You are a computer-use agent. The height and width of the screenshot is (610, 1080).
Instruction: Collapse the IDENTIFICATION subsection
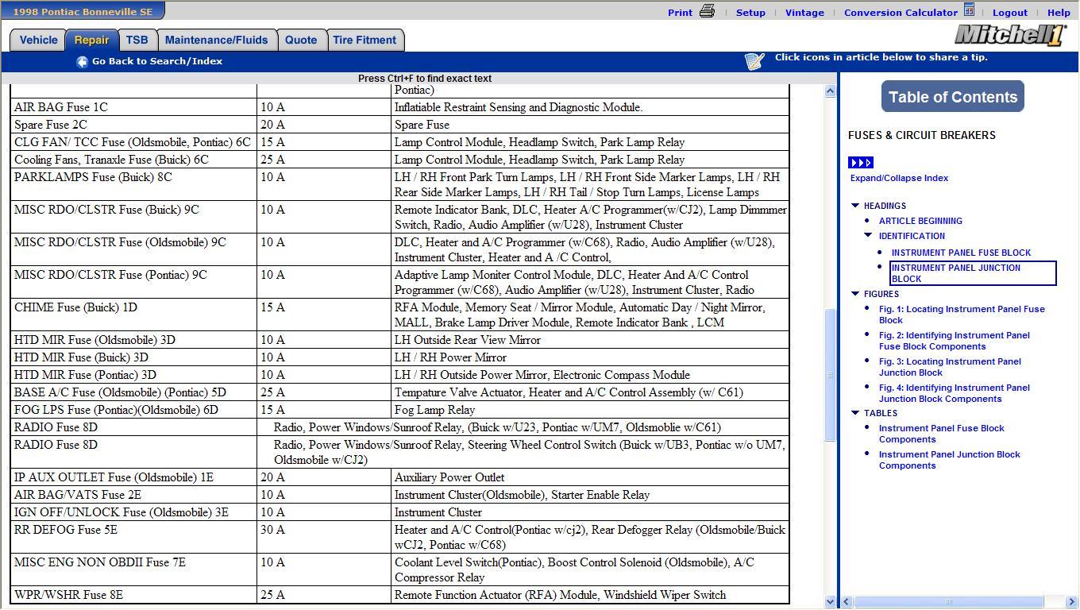pos(868,235)
